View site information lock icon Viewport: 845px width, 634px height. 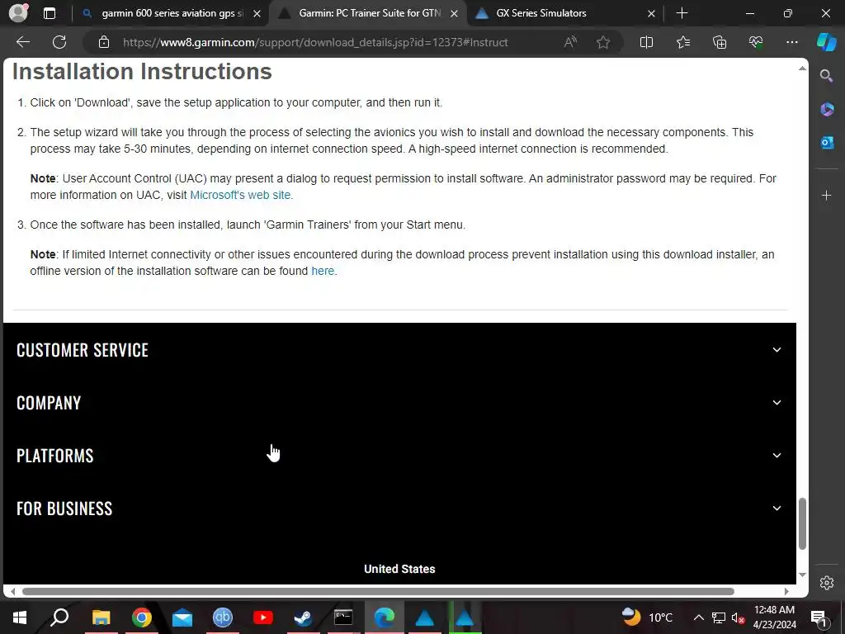point(104,42)
